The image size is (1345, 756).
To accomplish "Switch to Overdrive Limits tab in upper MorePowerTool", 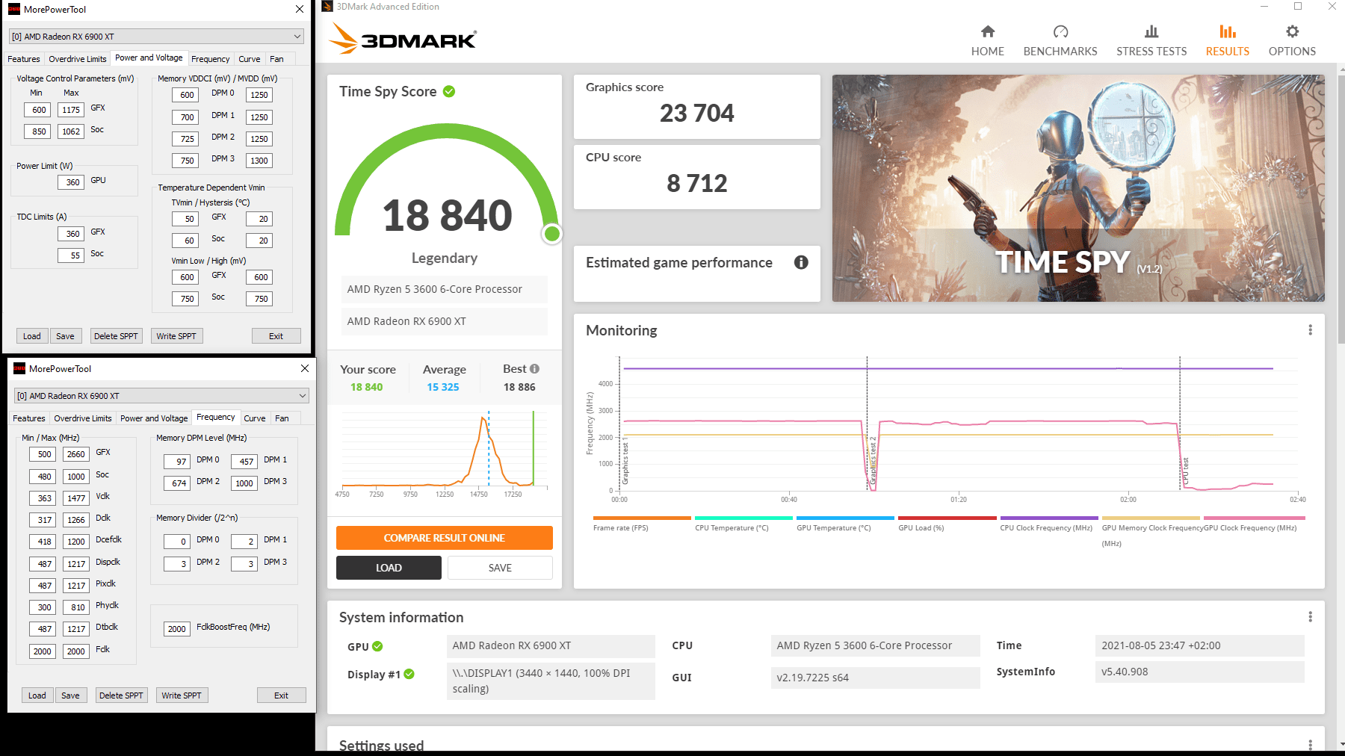I will 78,59.
